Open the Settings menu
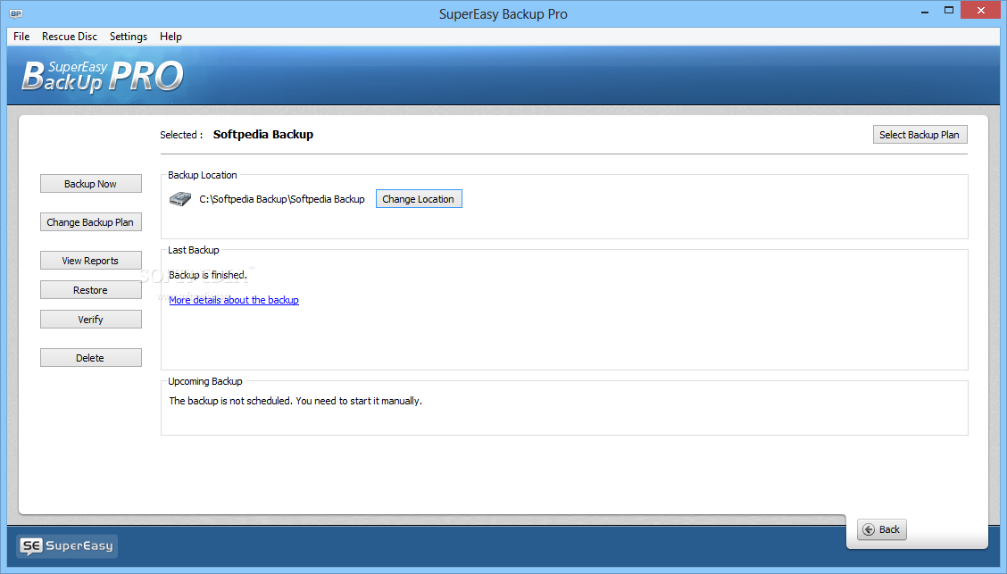 tap(129, 37)
